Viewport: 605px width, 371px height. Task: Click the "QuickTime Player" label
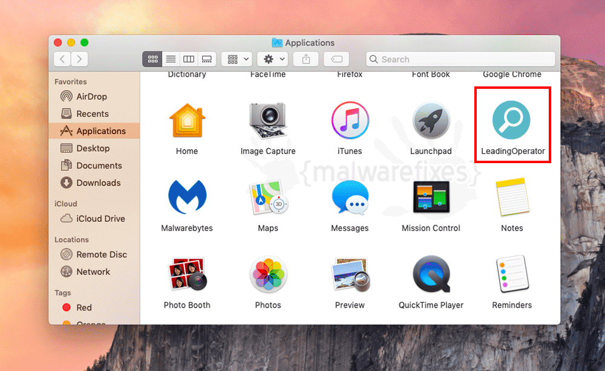[431, 305]
